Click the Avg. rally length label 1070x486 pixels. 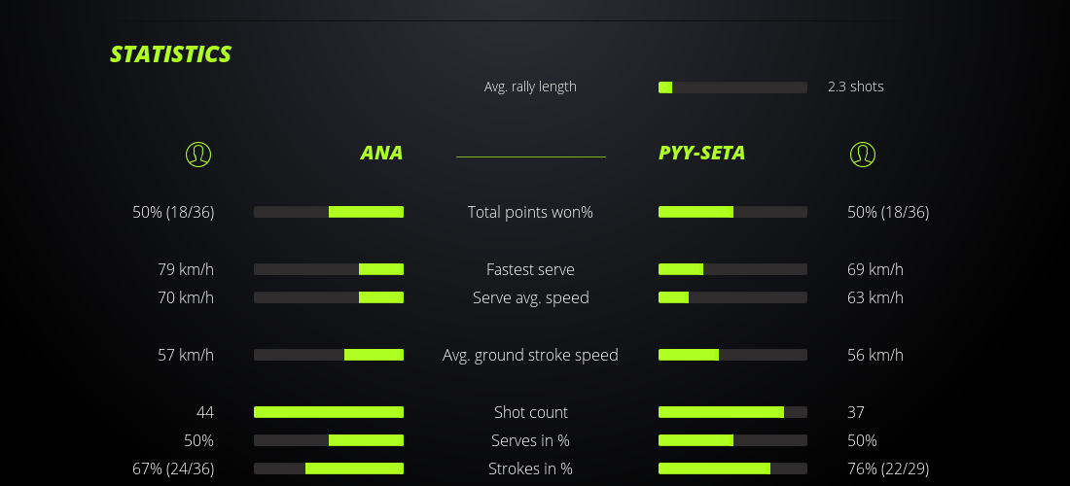coord(530,87)
